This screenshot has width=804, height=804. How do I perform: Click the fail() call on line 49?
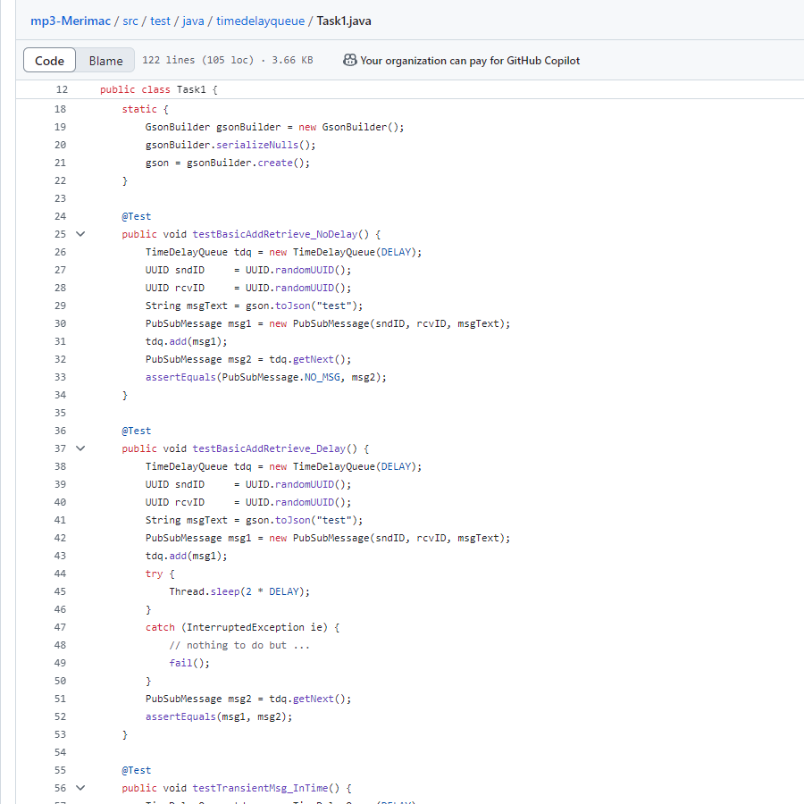pyautogui.click(x=189, y=664)
